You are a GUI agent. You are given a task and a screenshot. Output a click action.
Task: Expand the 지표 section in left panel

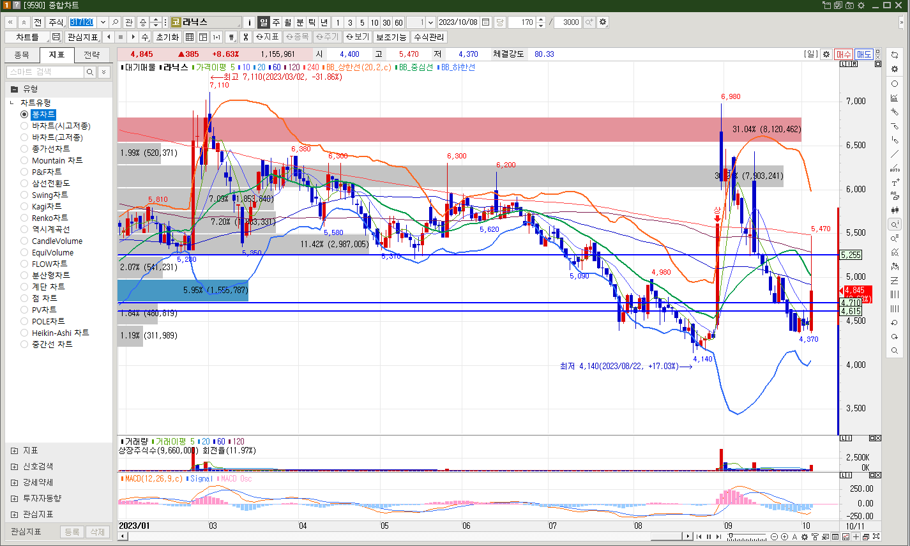point(15,451)
